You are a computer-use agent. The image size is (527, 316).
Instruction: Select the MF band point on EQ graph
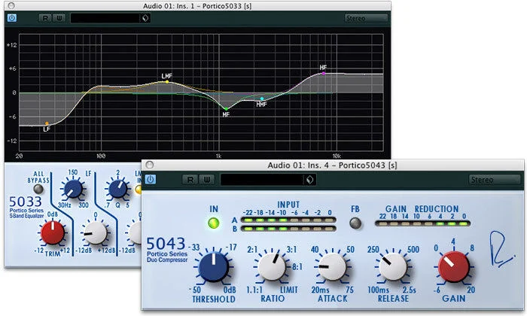point(226,109)
